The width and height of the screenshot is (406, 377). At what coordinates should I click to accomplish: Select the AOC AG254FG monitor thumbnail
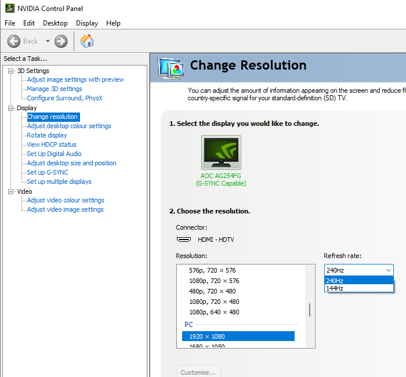pyautogui.click(x=221, y=153)
